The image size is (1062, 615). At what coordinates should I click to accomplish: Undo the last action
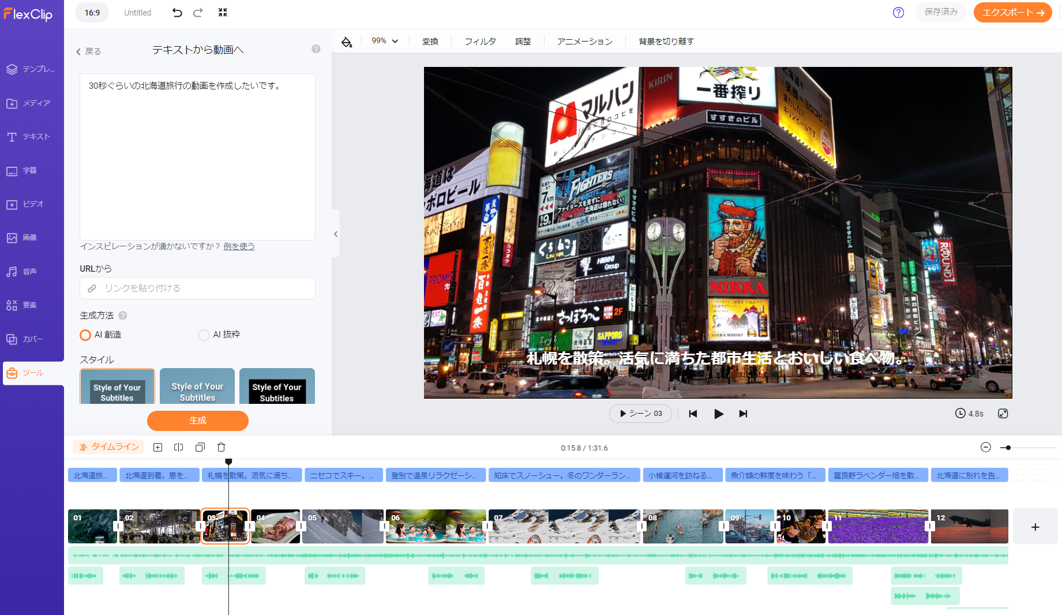177,12
